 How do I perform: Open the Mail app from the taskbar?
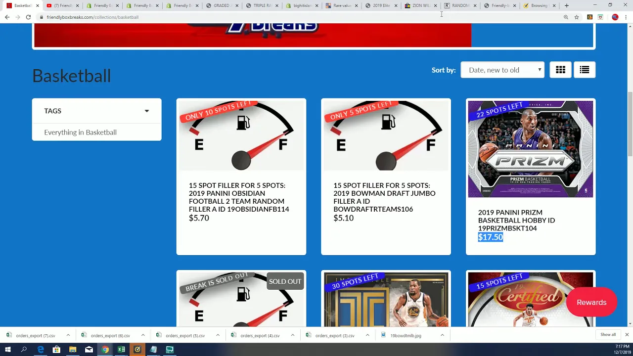tap(89, 350)
